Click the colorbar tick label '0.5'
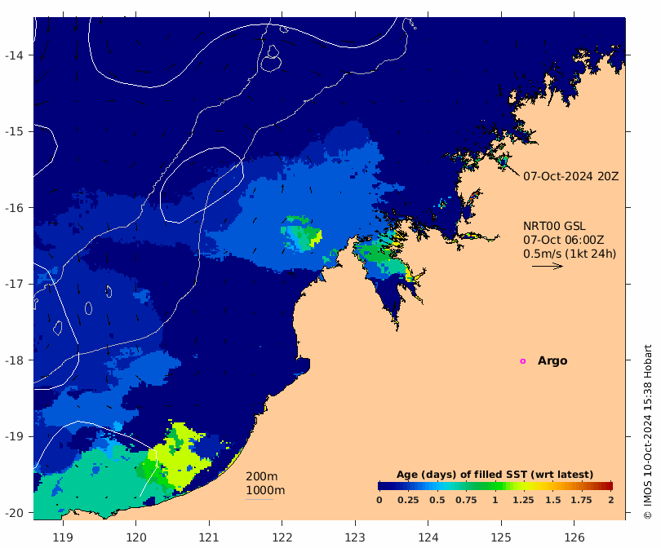Image resolution: width=661 pixels, height=548 pixels. 437,500
